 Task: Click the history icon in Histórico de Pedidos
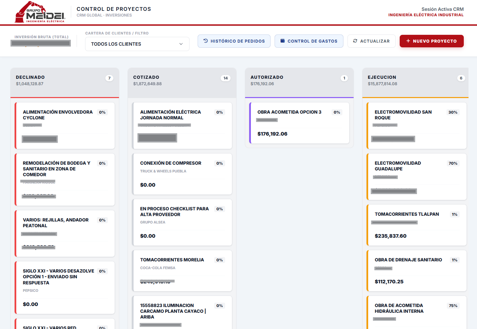click(x=205, y=41)
